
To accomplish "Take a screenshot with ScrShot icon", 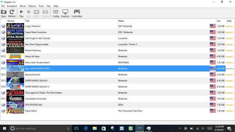I will [x=45, y=13].
